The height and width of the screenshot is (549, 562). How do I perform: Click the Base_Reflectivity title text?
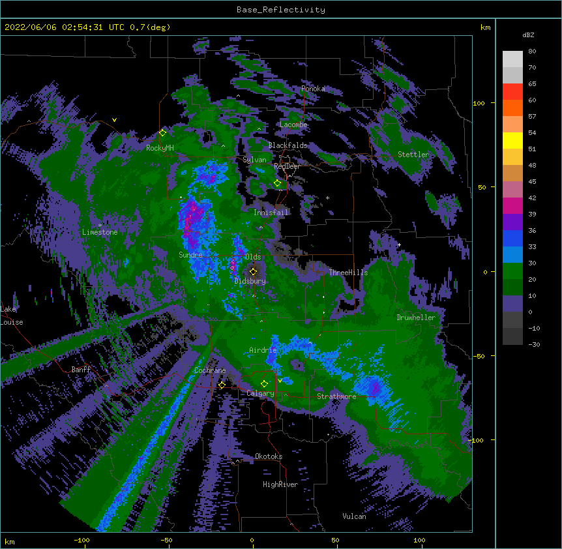pyautogui.click(x=281, y=10)
